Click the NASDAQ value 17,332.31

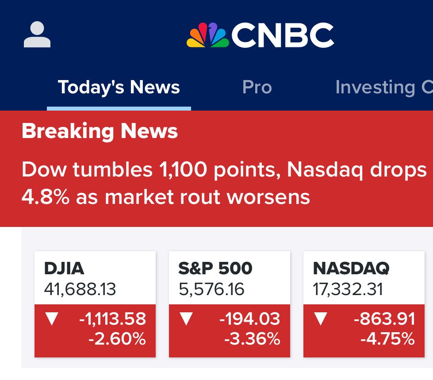[348, 290]
